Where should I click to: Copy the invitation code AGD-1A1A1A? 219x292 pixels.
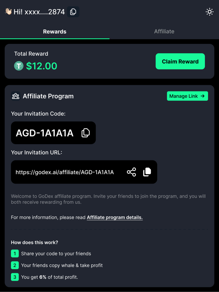tap(85, 133)
